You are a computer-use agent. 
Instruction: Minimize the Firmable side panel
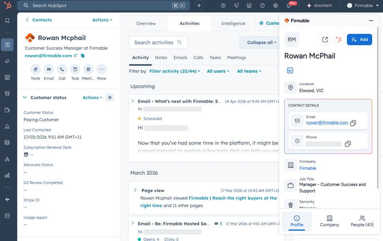(371, 21)
